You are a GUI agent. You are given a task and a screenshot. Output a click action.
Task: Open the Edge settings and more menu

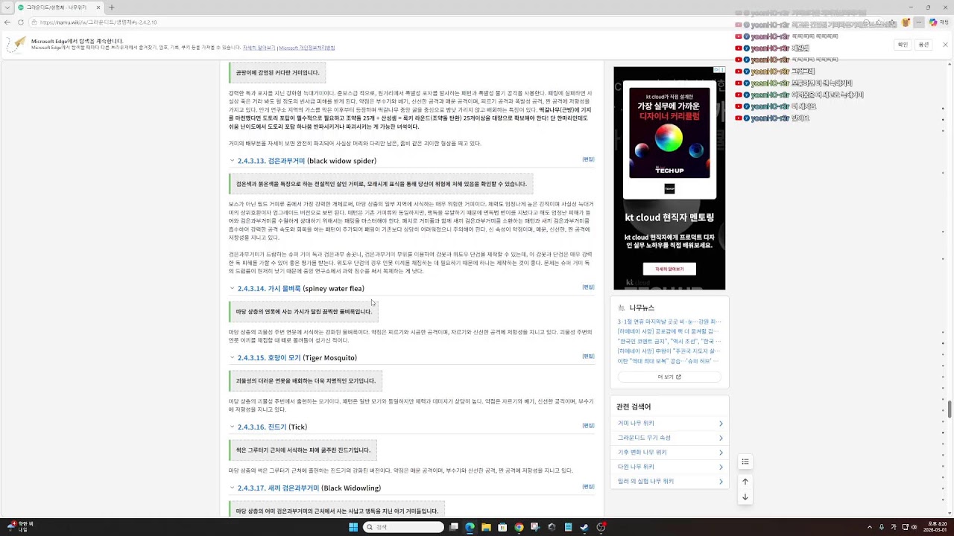(x=919, y=22)
